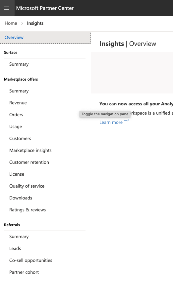Open Customer retention report

click(x=29, y=162)
